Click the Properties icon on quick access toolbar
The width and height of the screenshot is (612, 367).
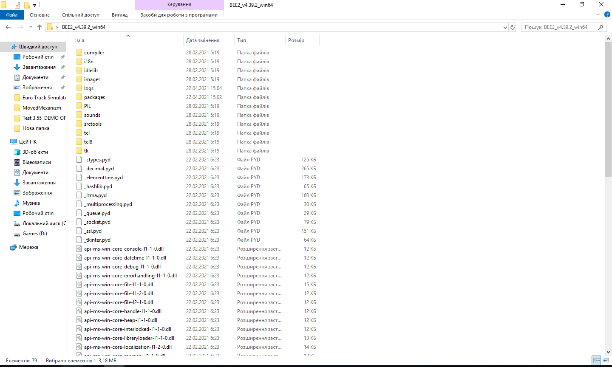[x=17, y=4]
